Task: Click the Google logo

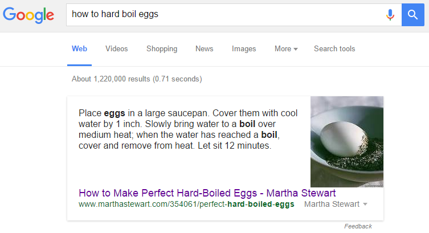Action: coord(28,15)
